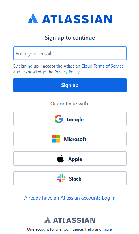Continue with Apple button

(x=70, y=159)
